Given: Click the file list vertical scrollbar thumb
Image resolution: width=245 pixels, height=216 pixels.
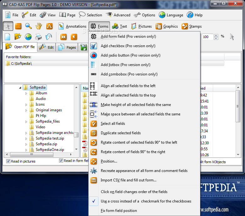Looking at the screenshot, I should click(238, 106).
